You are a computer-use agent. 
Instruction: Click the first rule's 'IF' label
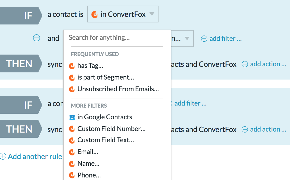click(28, 16)
